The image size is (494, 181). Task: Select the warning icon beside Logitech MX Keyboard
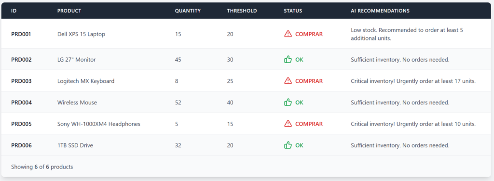point(288,81)
